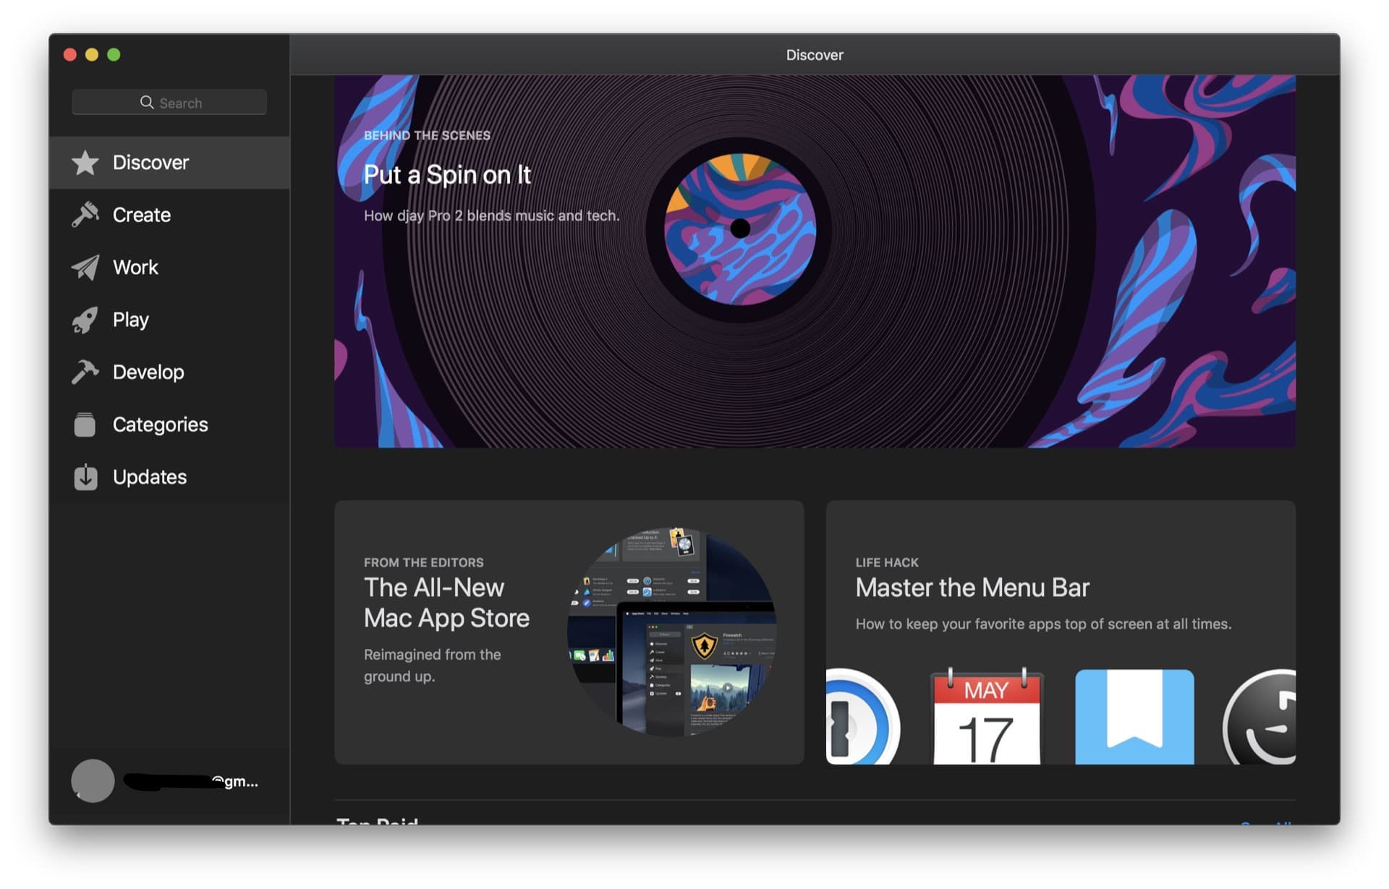Screen dimensions: 1389x889
Task: Open Play using the rocket icon
Action: tap(85, 320)
